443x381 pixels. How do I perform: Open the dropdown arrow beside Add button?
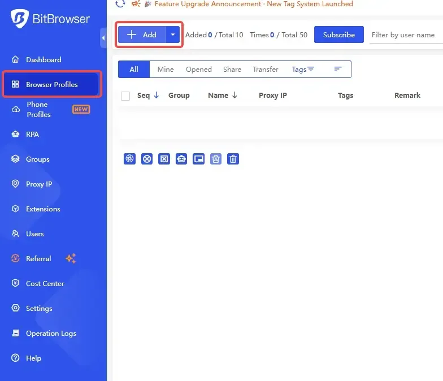click(173, 35)
